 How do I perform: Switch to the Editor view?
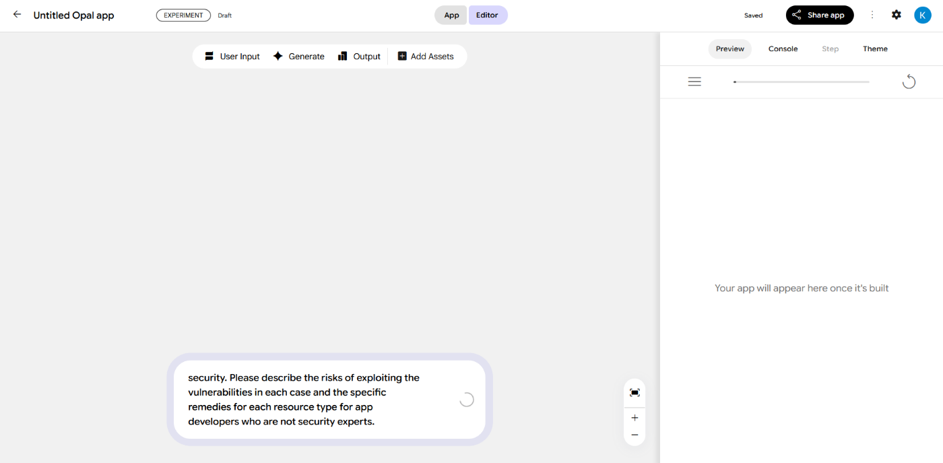click(488, 15)
